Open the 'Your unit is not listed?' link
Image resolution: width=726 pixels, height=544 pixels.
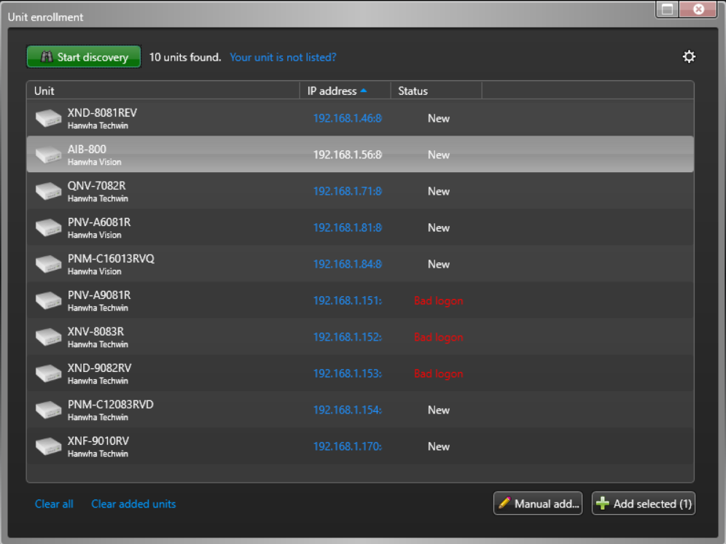(x=283, y=57)
